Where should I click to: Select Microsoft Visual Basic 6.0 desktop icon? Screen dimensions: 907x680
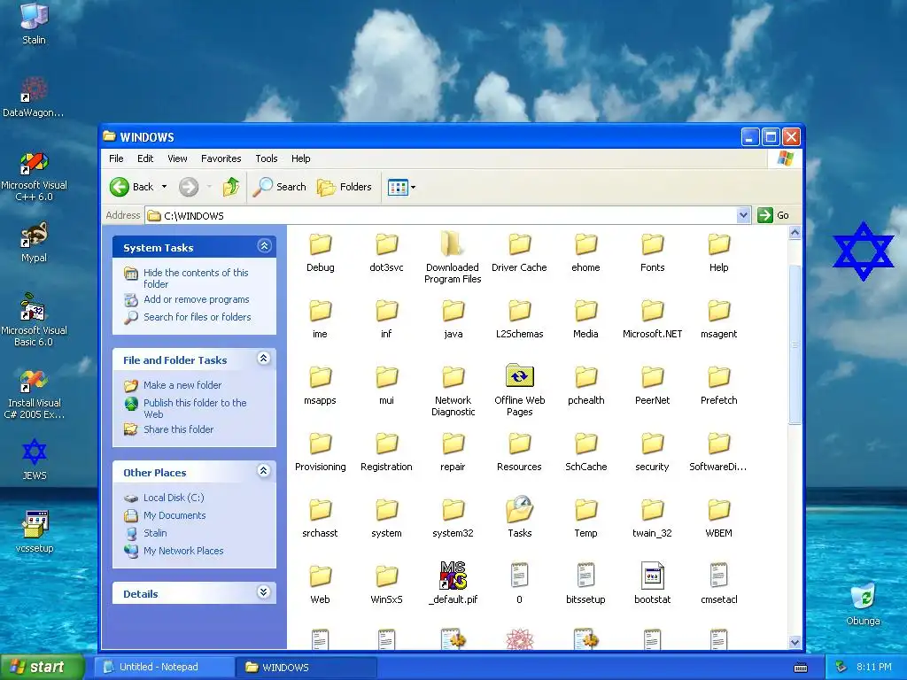pyautogui.click(x=35, y=321)
